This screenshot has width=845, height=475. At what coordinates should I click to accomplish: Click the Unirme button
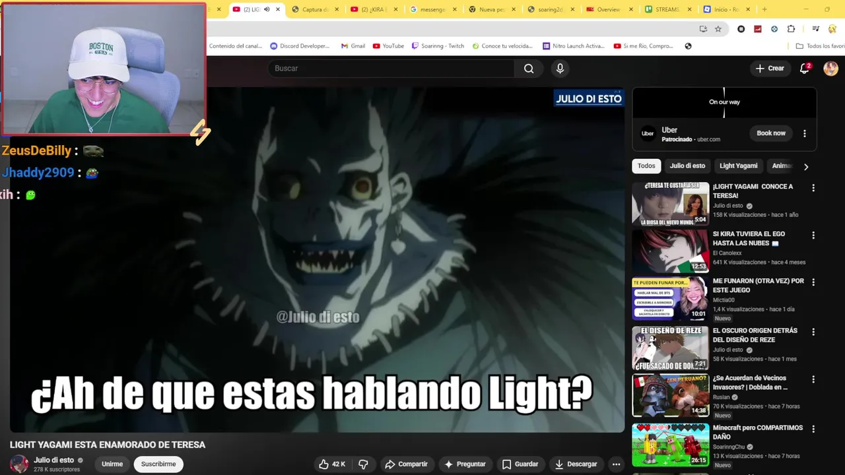[112, 464]
